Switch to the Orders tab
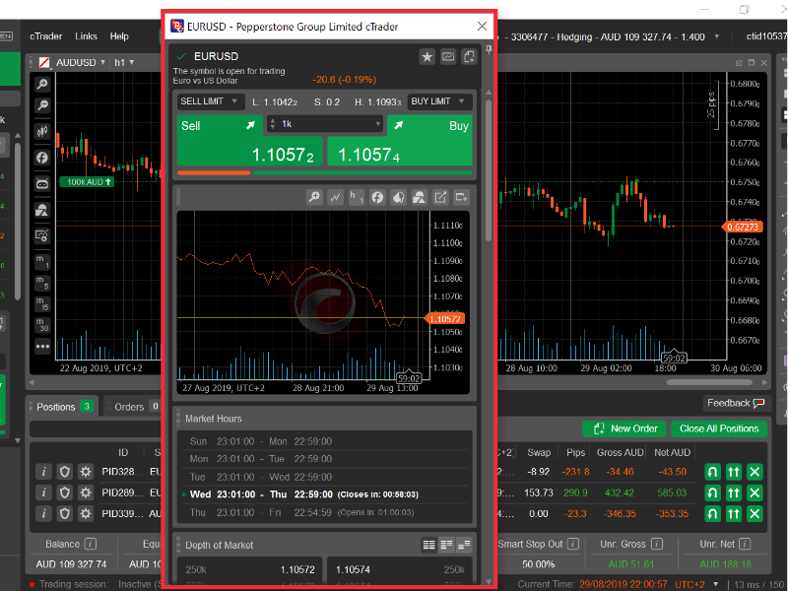This screenshot has height=591, width=788. (x=129, y=407)
